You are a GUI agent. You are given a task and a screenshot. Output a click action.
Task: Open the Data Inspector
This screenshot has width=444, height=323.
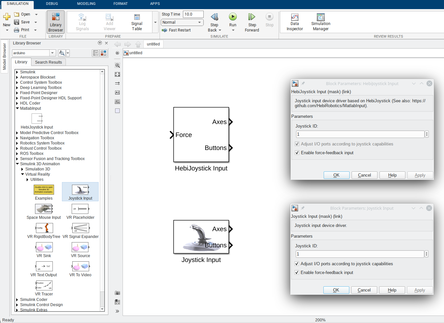295,22
